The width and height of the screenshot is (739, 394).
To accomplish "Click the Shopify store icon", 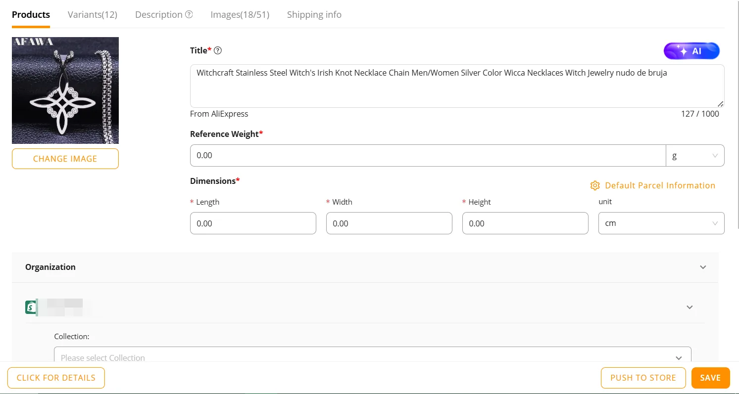I will point(31,307).
